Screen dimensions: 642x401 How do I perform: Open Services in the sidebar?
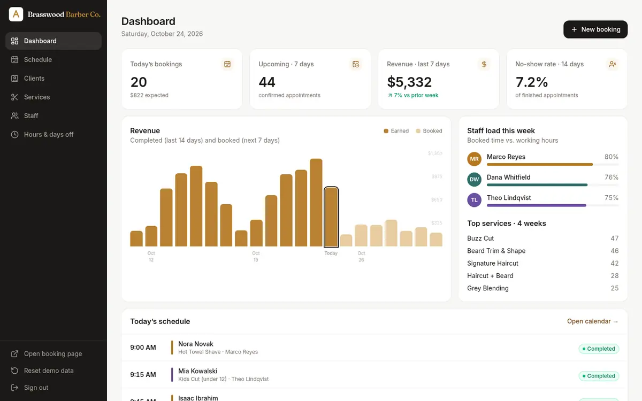pyautogui.click(x=53, y=97)
